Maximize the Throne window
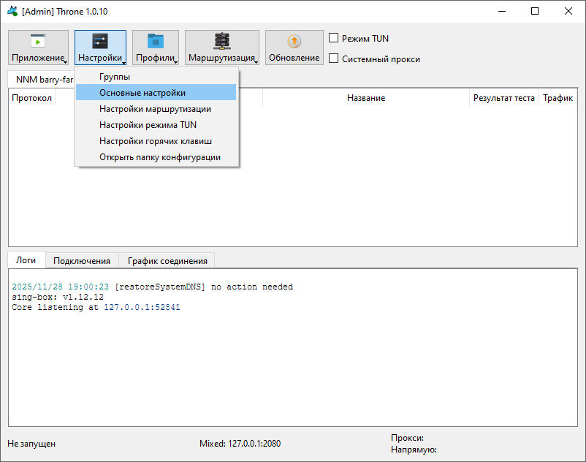 tap(535, 11)
